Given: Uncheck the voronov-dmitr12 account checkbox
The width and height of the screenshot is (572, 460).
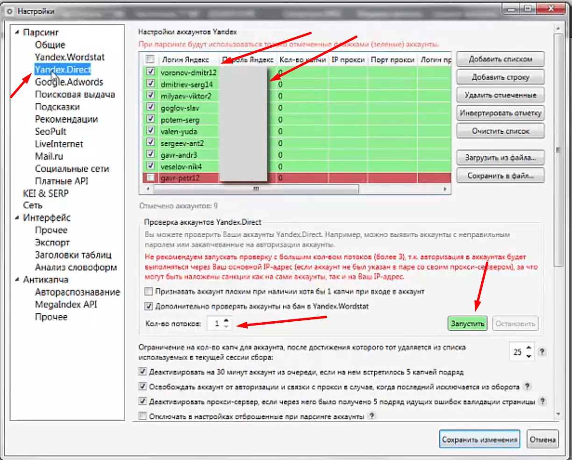Looking at the screenshot, I should point(150,72).
